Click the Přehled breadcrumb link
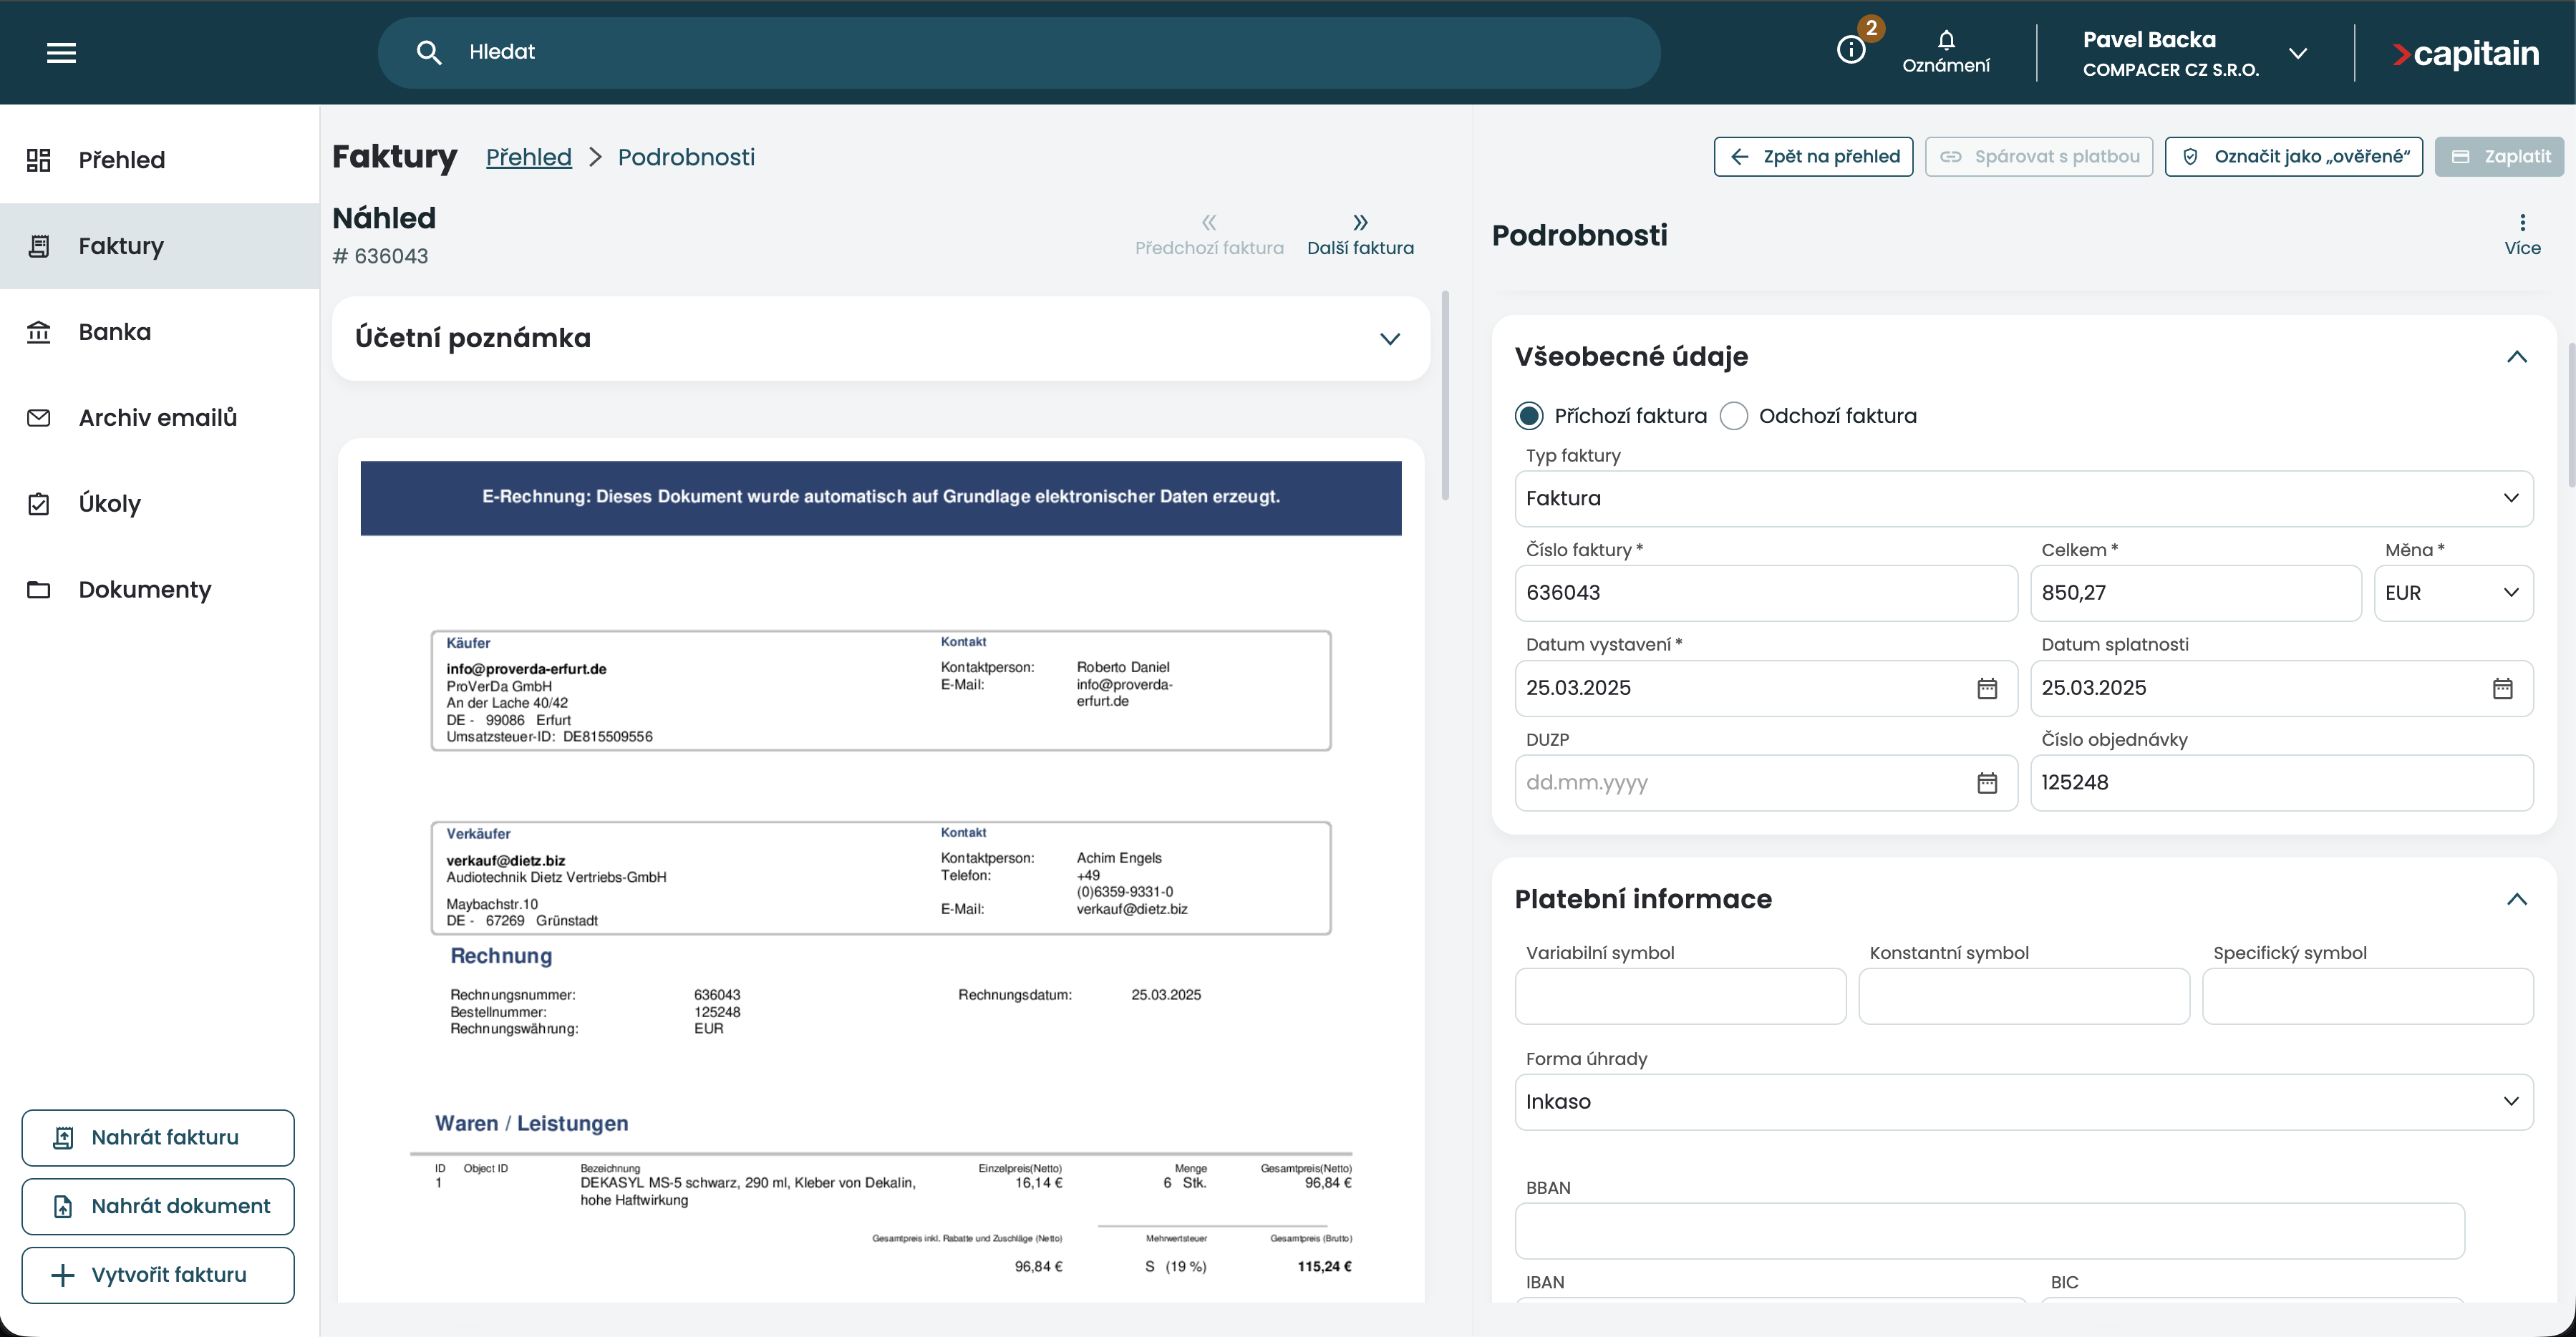This screenshot has width=2576, height=1337. 528,157
